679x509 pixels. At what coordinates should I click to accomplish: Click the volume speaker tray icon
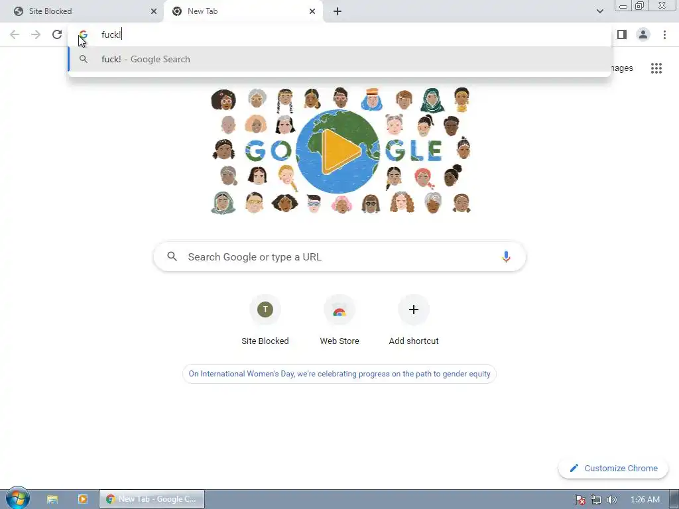pyautogui.click(x=611, y=500)
